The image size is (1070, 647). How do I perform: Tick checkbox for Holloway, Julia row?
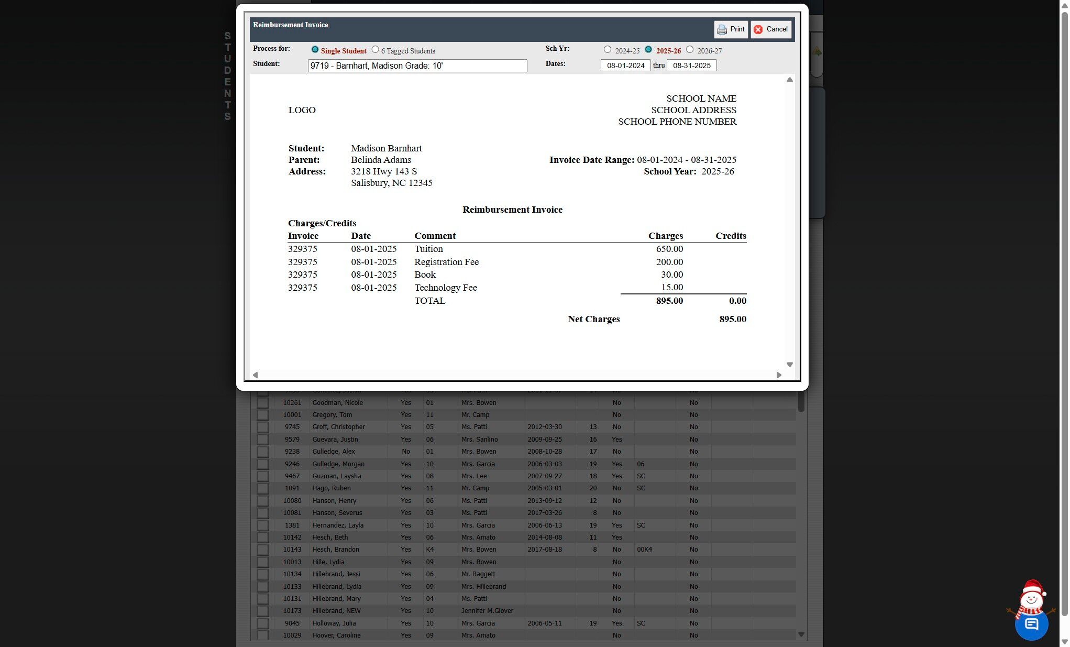(262, 623)
